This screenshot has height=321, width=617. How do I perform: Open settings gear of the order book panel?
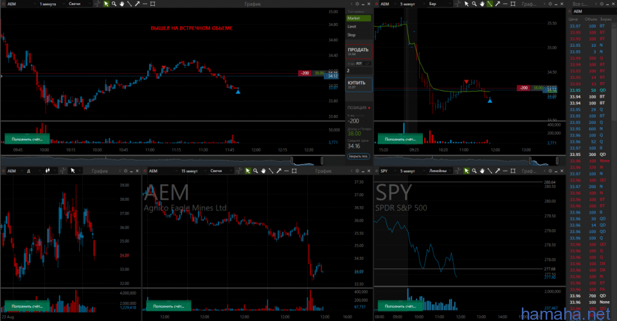(x=602, y=4)
